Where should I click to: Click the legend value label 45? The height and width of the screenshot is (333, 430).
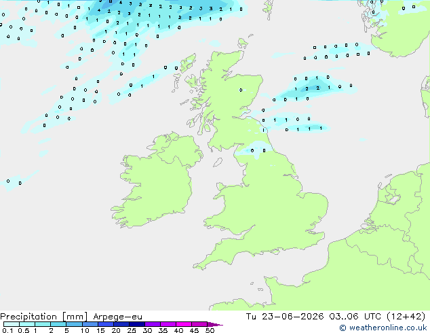coord(194,330)
